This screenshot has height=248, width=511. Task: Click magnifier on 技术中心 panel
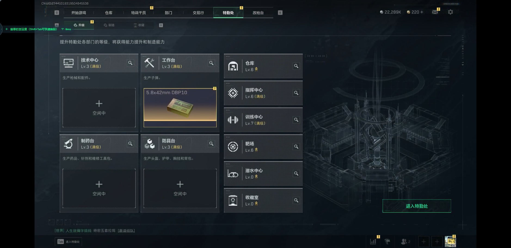point(130,63)
